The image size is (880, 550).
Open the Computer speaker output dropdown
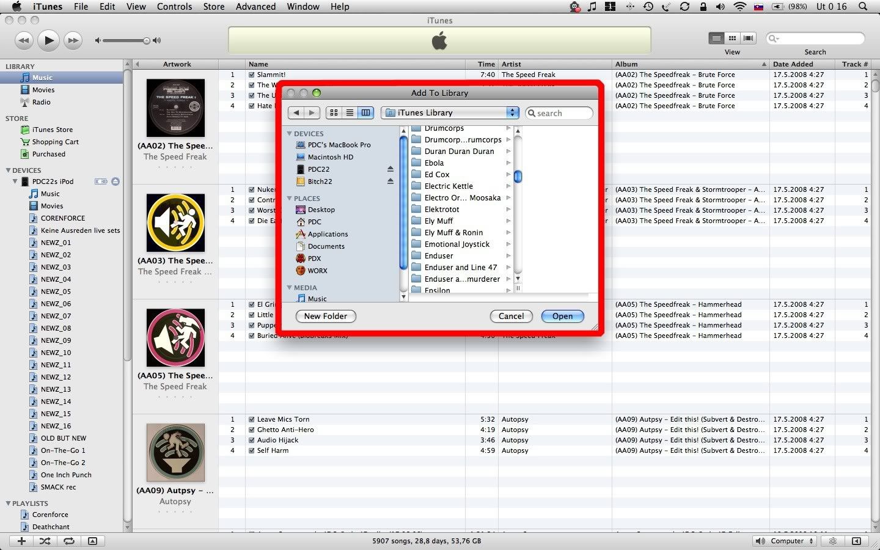pyautogui.click(x=785, y=541)
